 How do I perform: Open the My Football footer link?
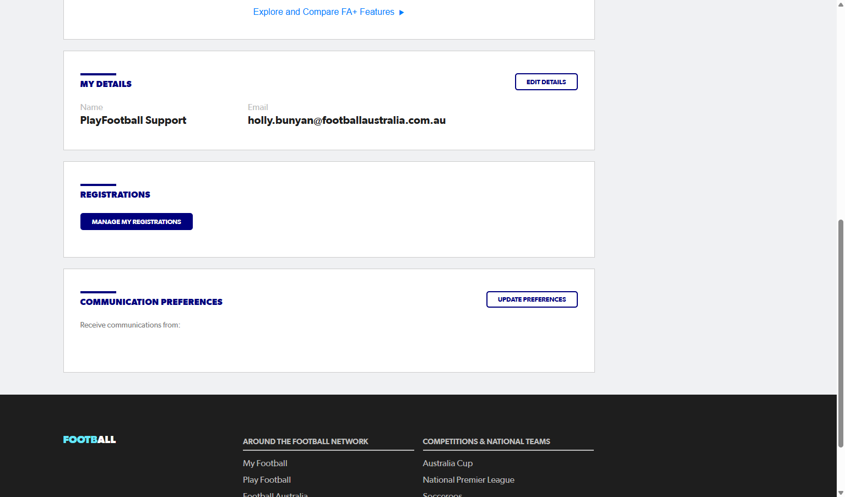click(x=265, y=463)
